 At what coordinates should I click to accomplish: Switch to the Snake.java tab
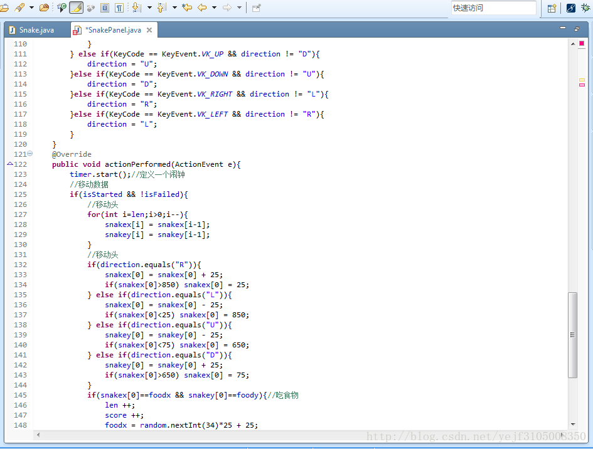point(36,30)
